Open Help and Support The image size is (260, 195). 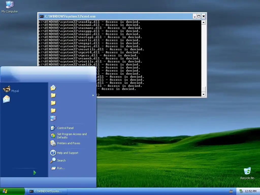[x=68, y=153]
